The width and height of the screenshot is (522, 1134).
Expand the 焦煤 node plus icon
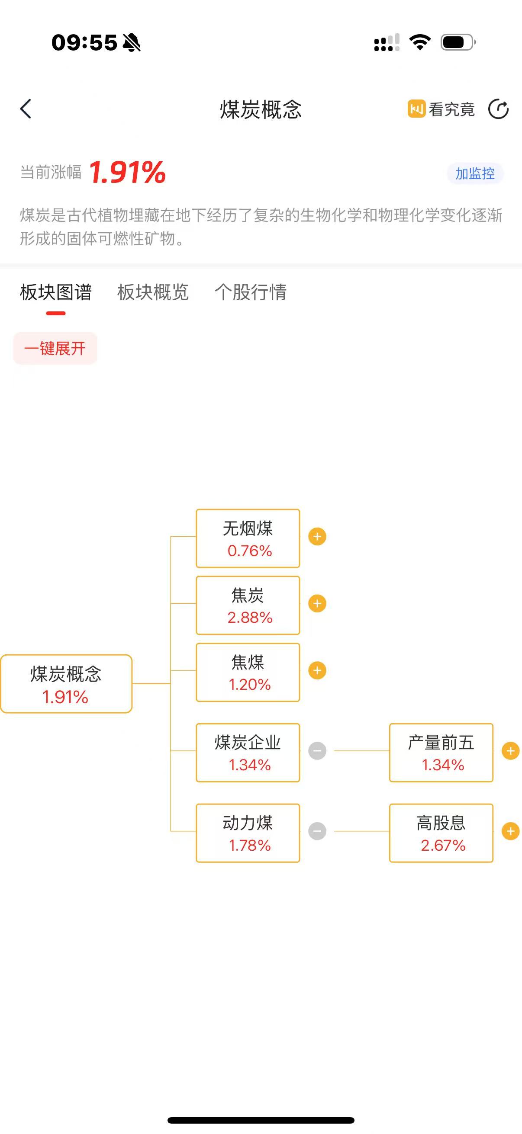coord(317,670)
